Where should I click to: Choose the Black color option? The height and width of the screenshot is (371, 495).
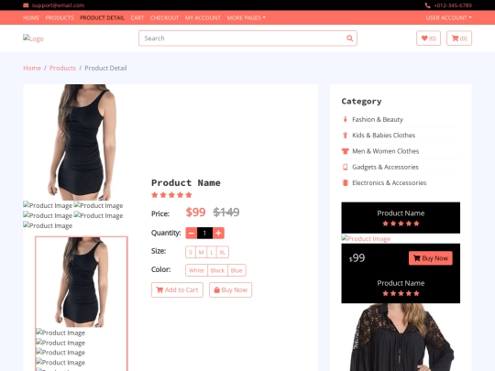point(217,270)
